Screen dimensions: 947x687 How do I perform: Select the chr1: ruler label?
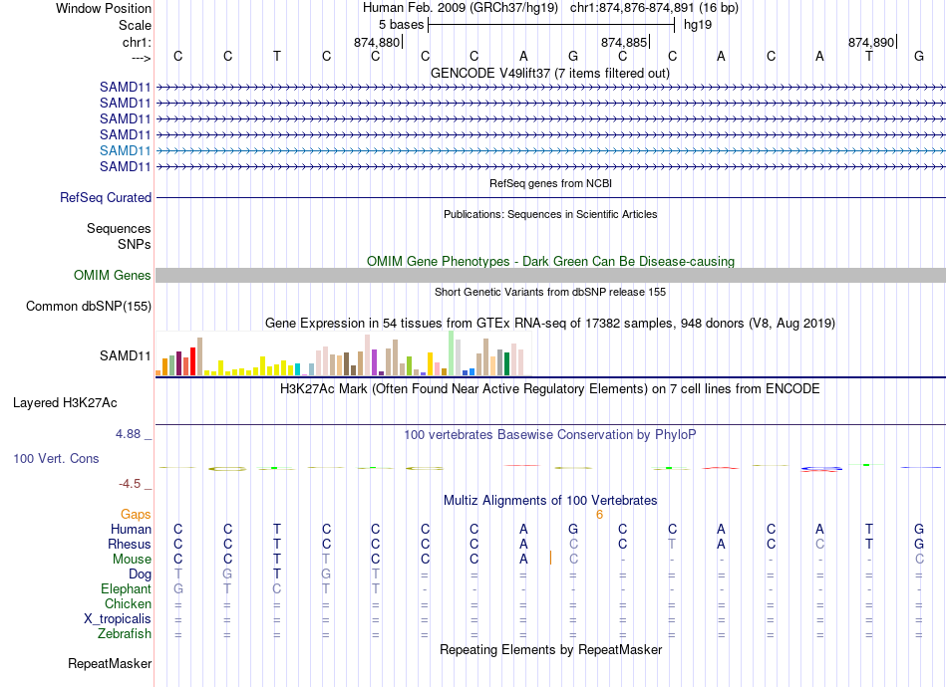137,42
